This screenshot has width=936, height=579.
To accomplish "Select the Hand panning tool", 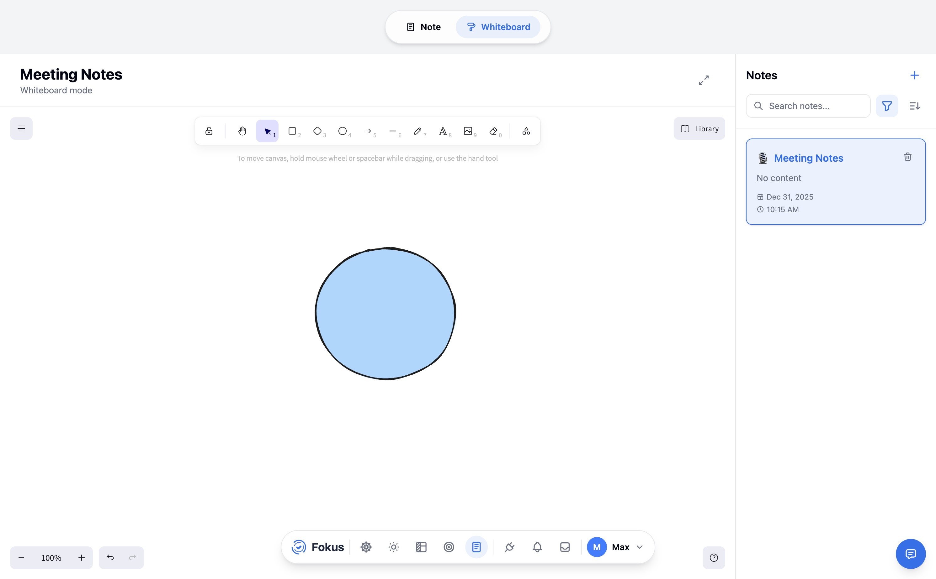I will 242,131.
